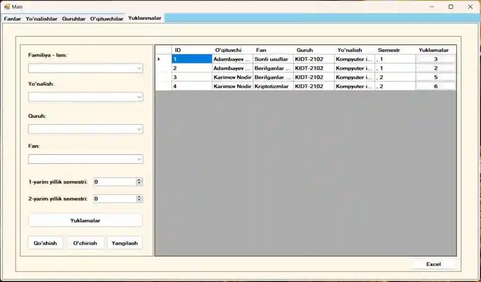This screenshot has height=282, width=481.
Task: Open the O'qituvchilar tab
Action: click(107, 19)
